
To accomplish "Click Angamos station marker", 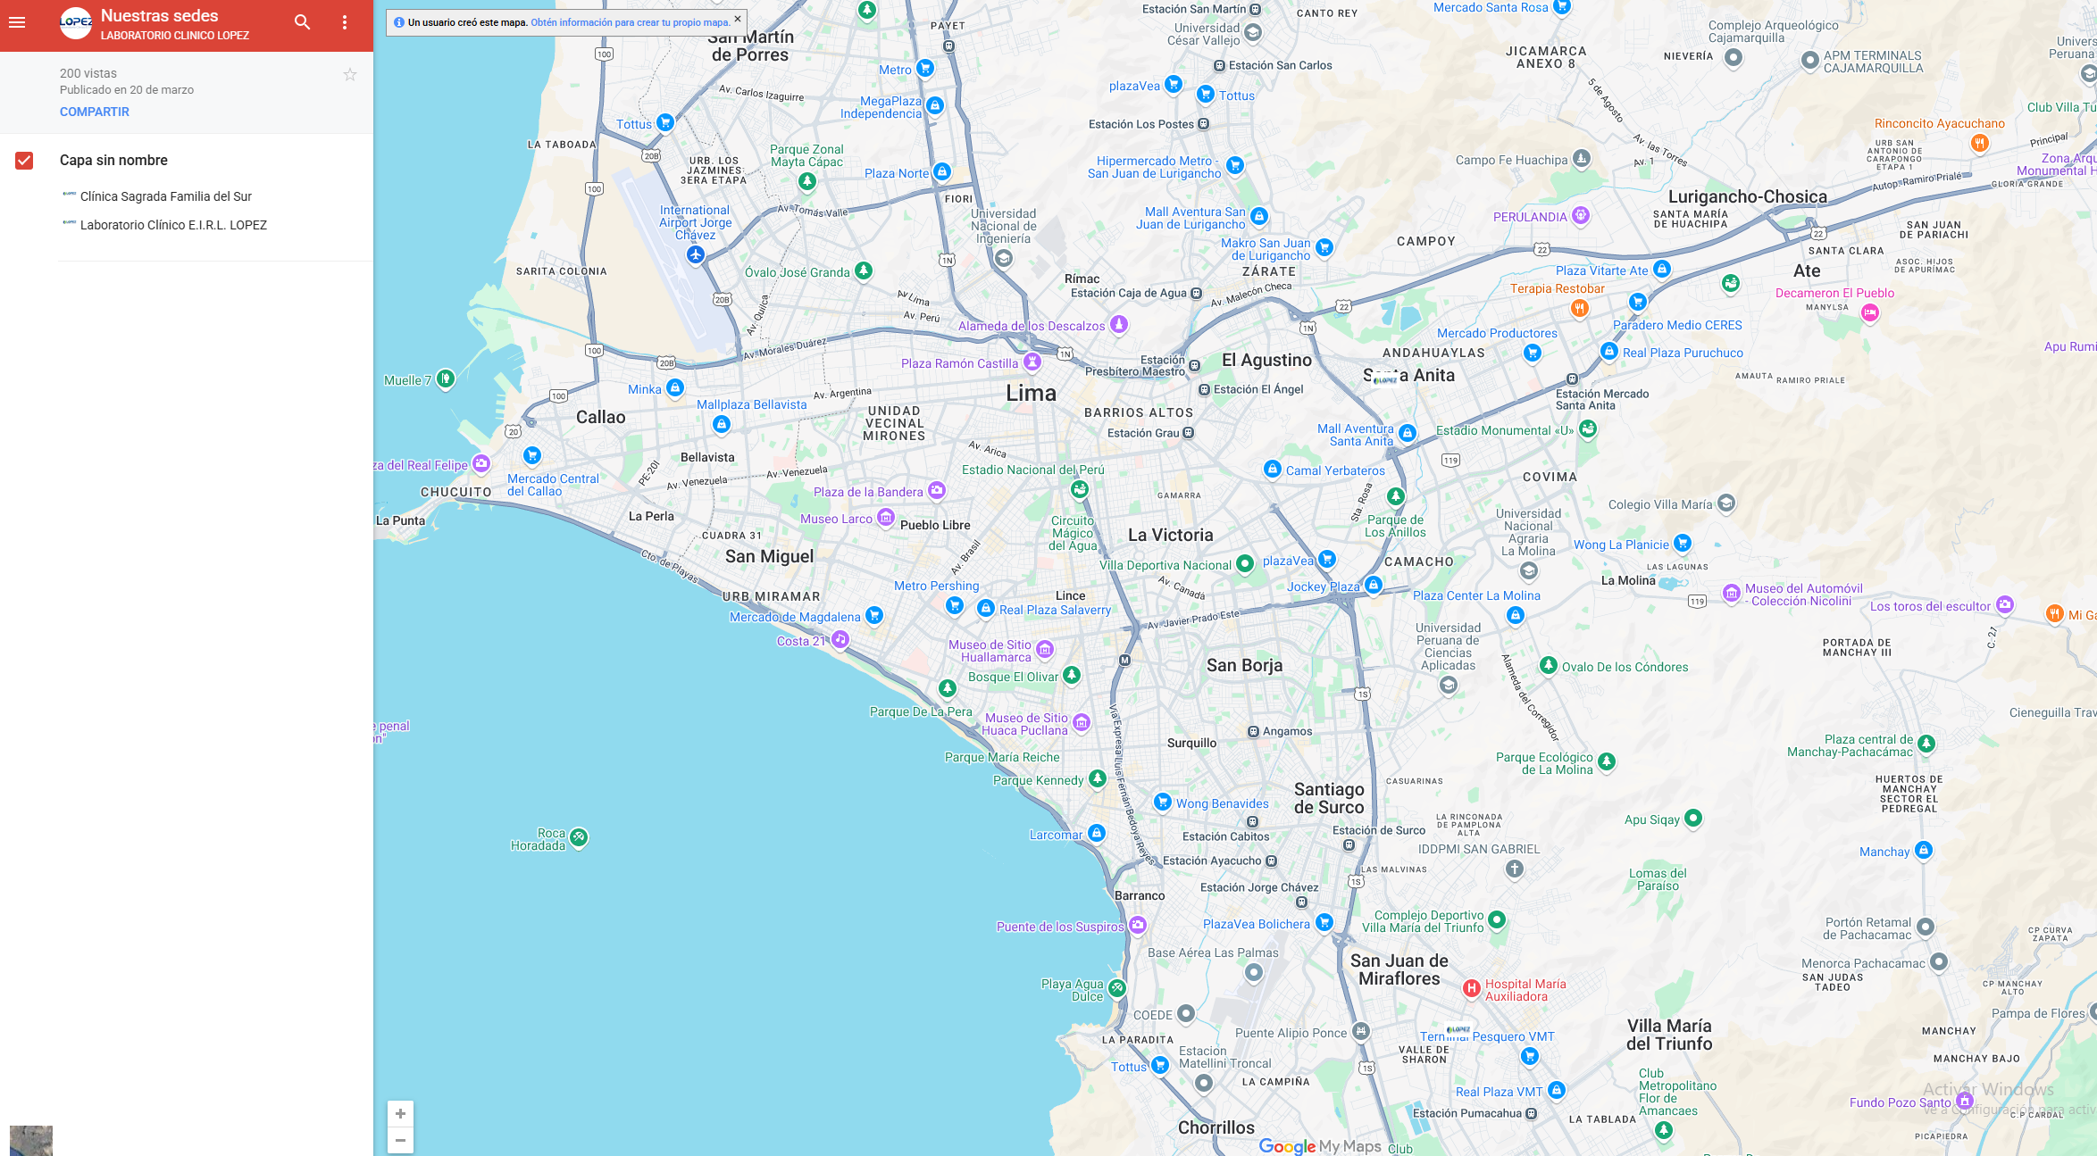I will coord(1254,731).
